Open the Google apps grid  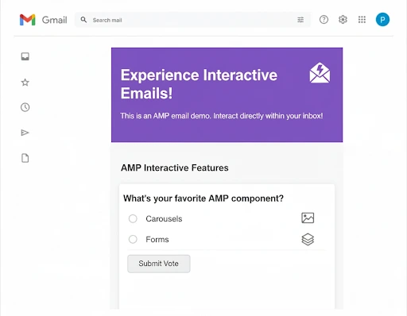362,20
